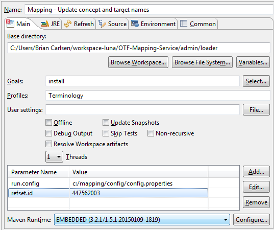Screen dimensions: 274x230
Task: Remove the selected refset.id parameter
Action: coord(256,202)
